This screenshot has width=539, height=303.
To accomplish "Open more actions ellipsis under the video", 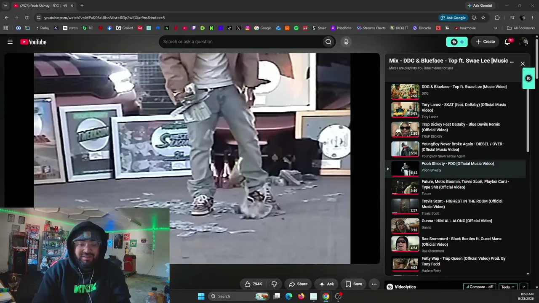I will pos(374,284).
